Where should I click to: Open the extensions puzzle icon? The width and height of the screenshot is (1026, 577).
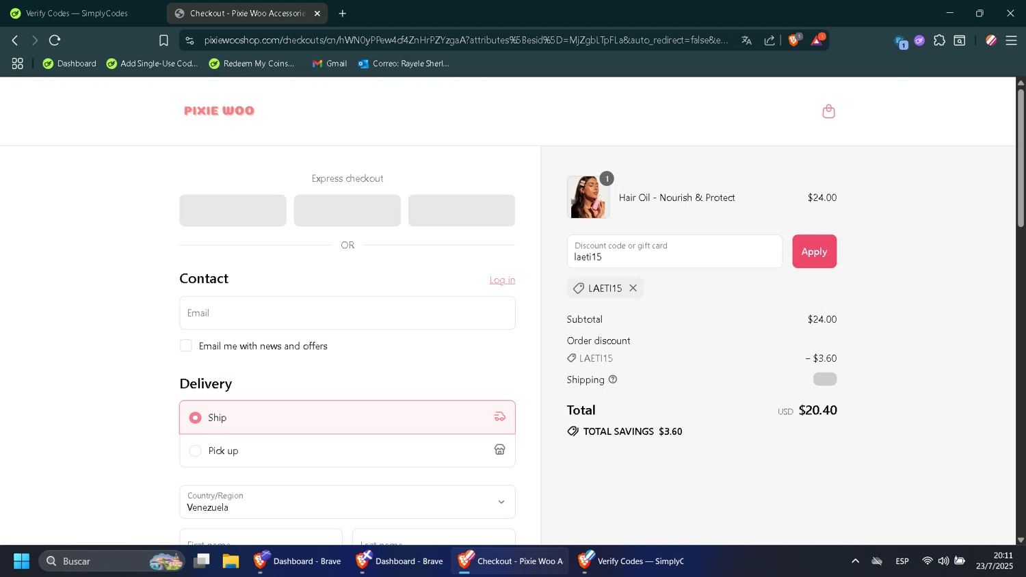939,40
